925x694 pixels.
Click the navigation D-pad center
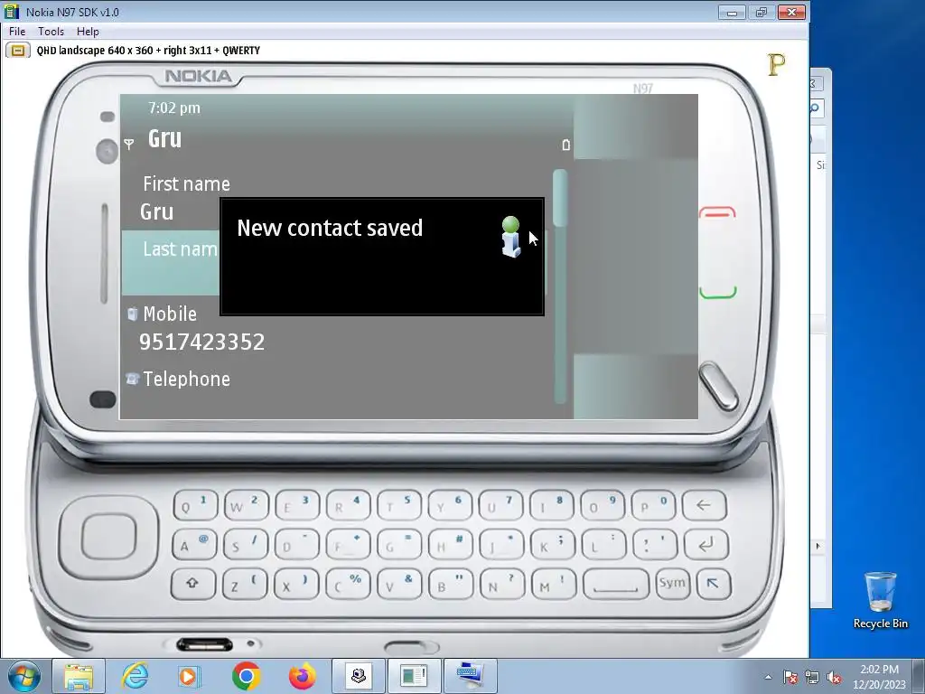108,537
